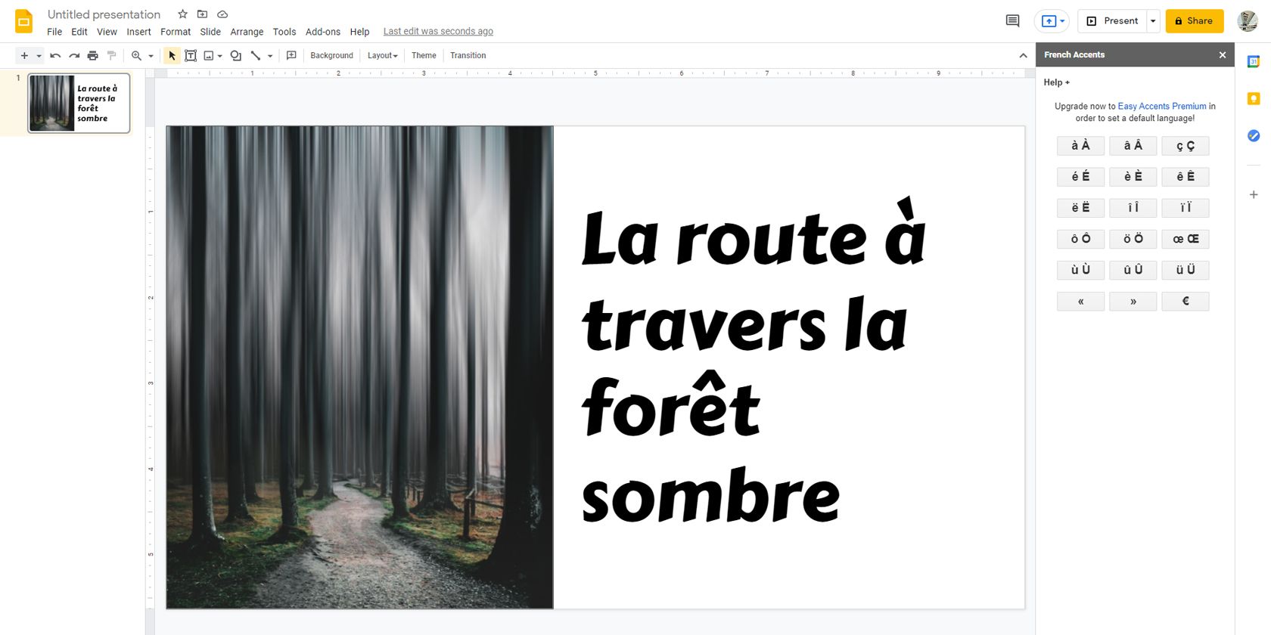Open the Add-ons menu
The width and height of the screenshot is (1271, 635).
322,32
